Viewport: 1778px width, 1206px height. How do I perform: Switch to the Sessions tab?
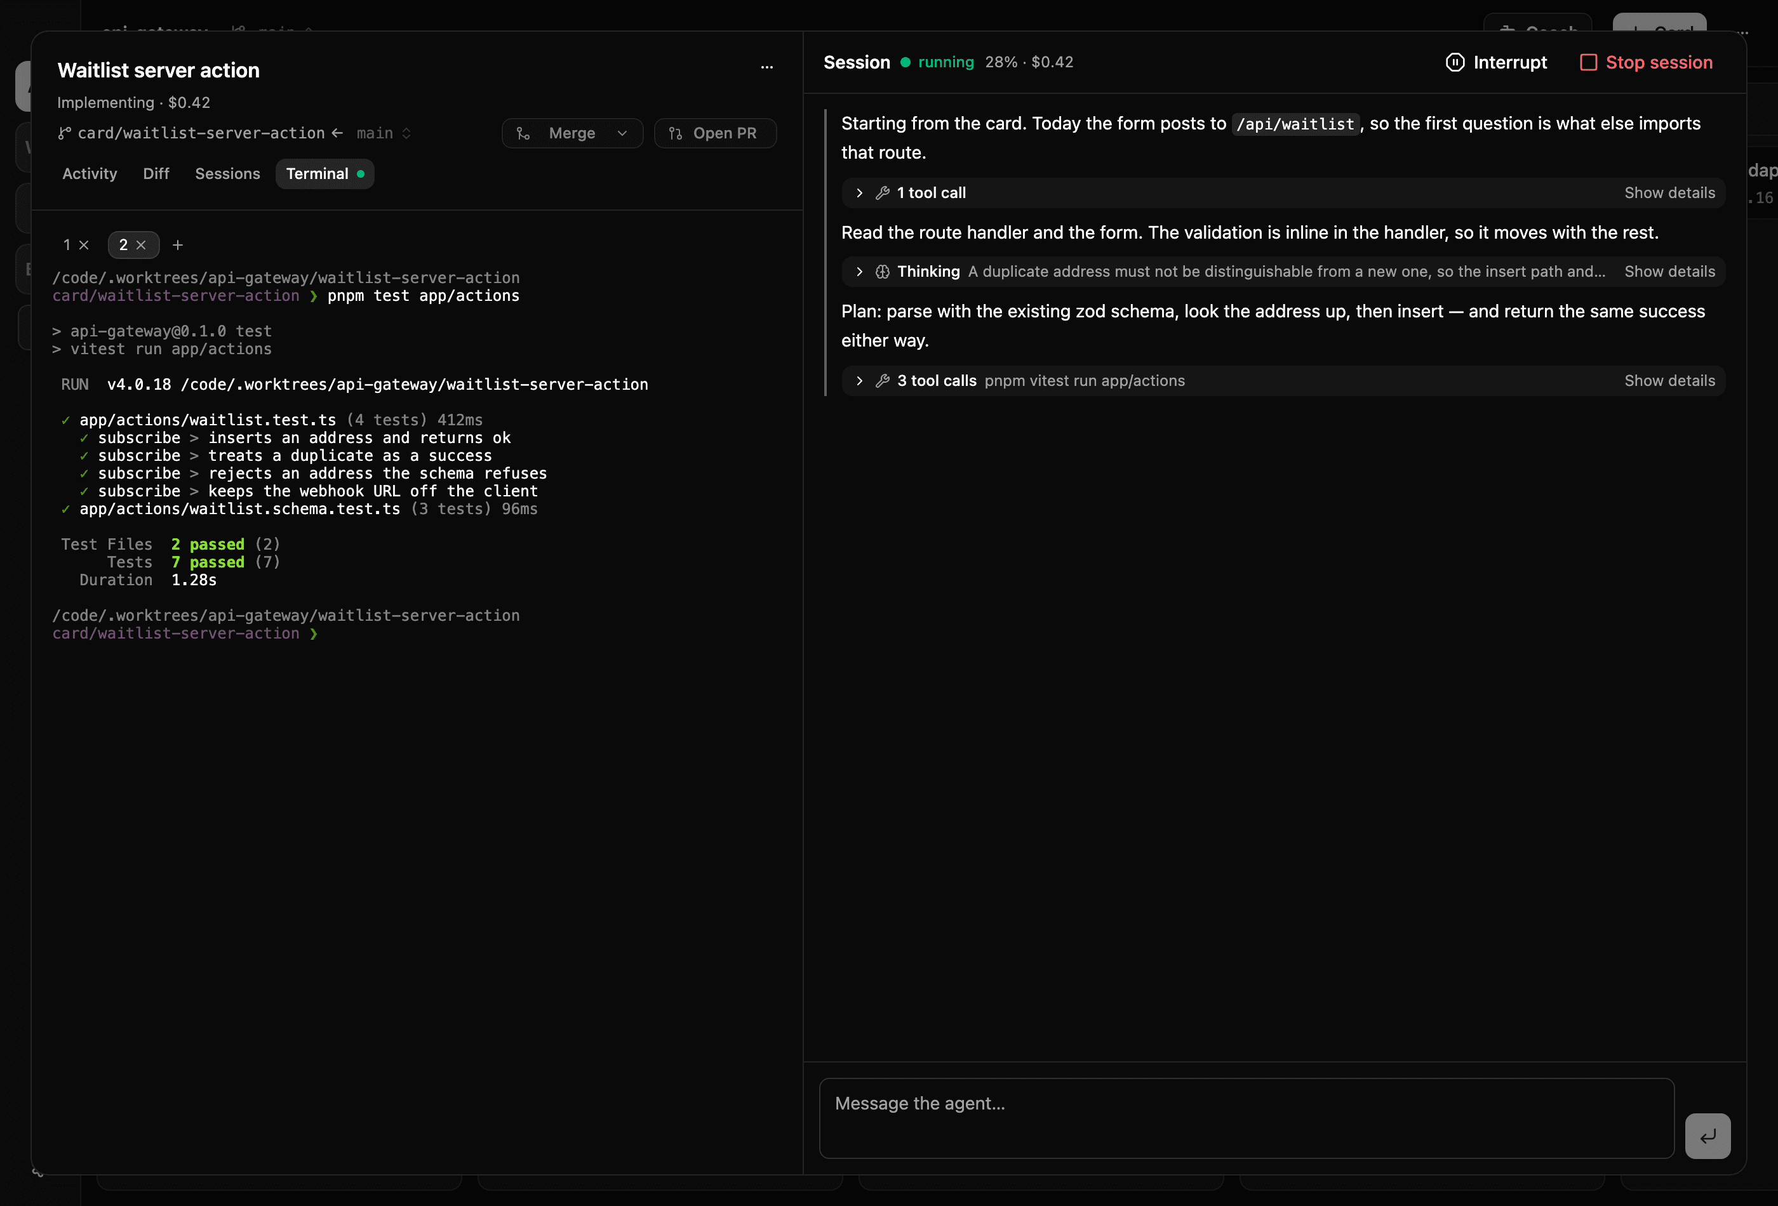(227, 173)
